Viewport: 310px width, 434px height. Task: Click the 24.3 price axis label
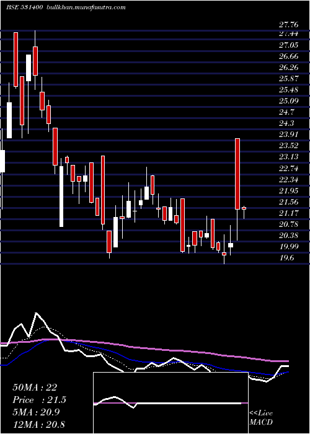[286, 123]
